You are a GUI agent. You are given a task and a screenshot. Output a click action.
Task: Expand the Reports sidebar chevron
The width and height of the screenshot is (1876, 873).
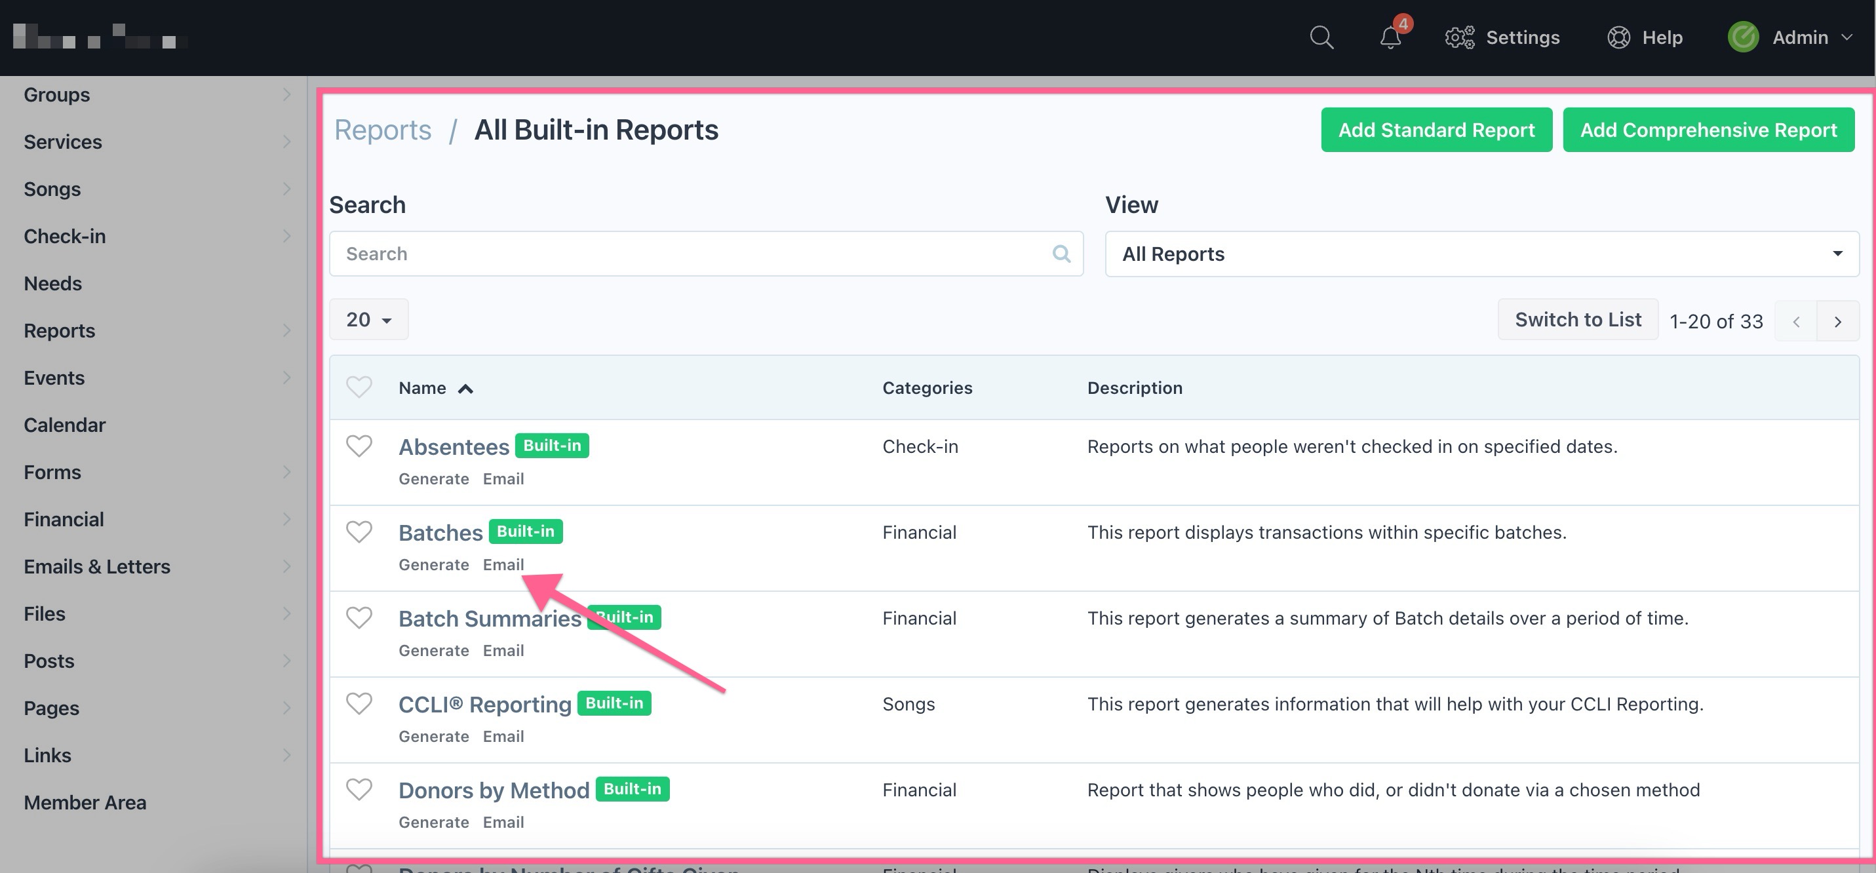point(286,330)
